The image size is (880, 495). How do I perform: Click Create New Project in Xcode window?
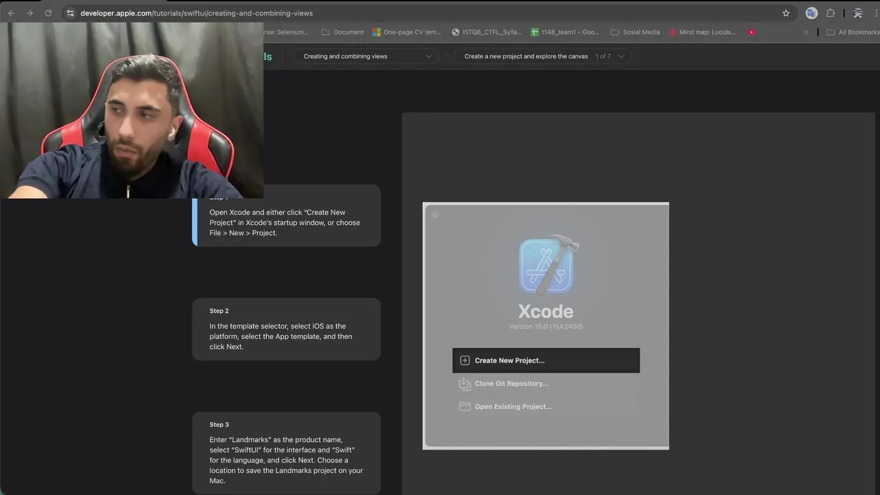click(546, 360)
